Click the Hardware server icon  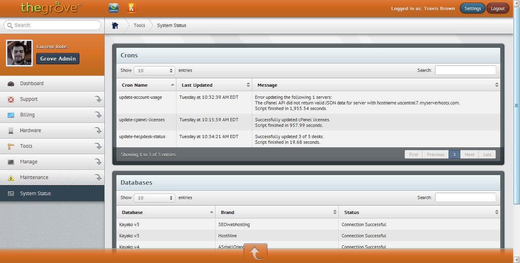[11, 130]
